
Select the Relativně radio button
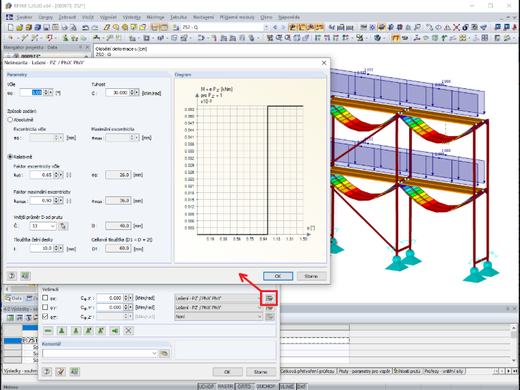click(10, 157)
